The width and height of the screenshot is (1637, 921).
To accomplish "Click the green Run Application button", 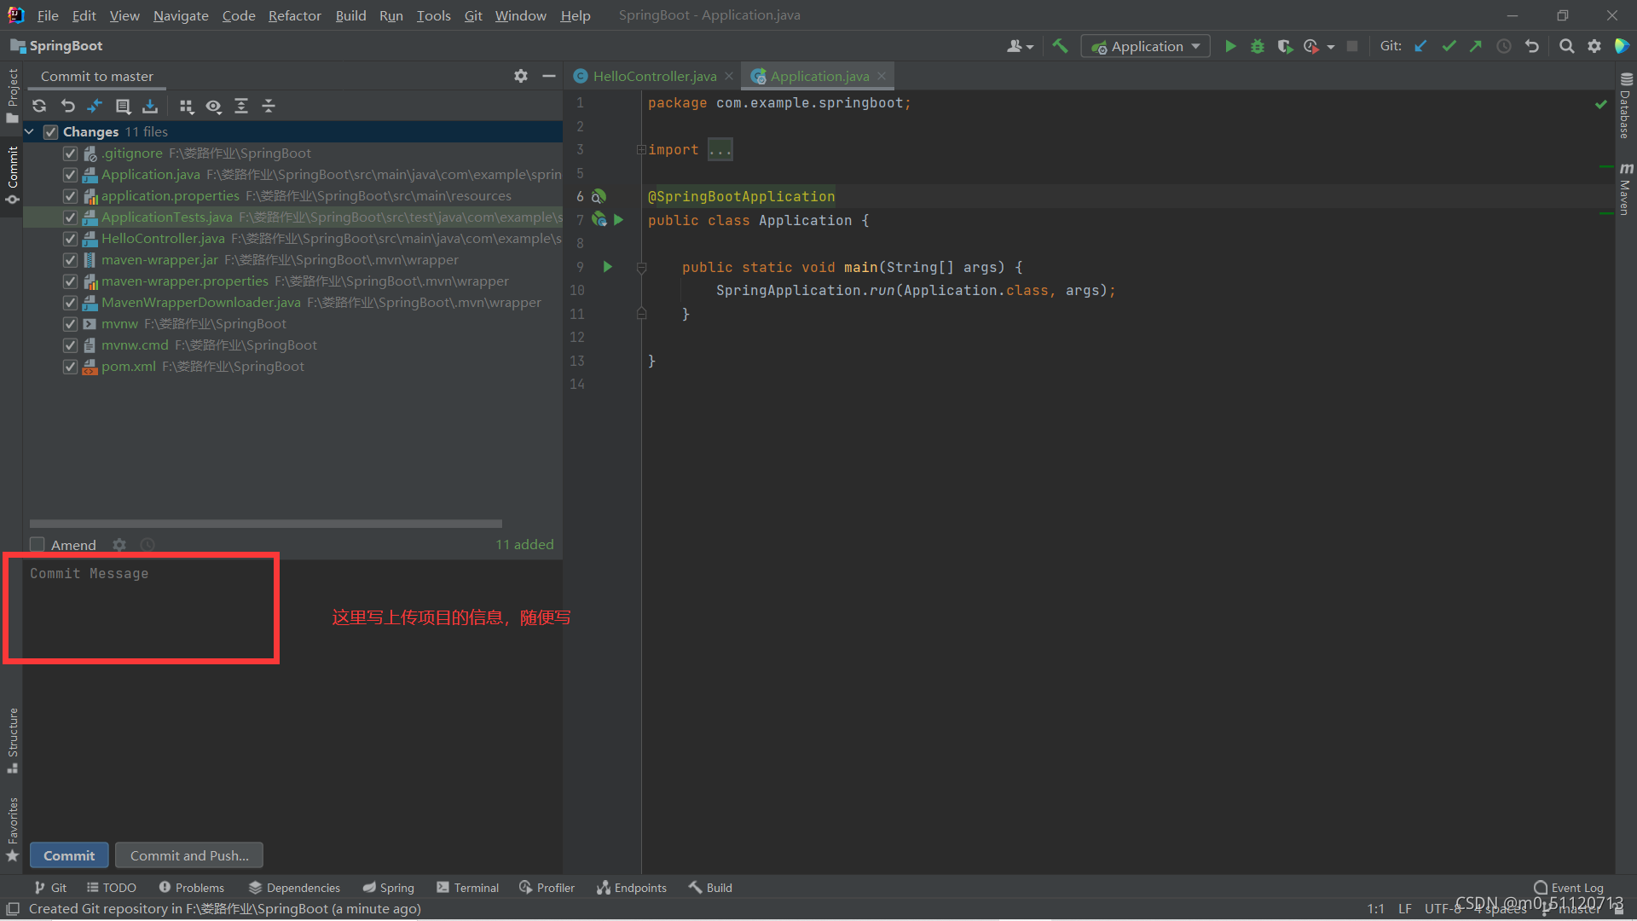I will click(x=1229, y=46).
